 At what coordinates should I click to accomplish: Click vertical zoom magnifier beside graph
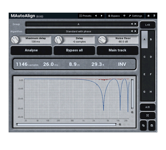tap(132, 112)
